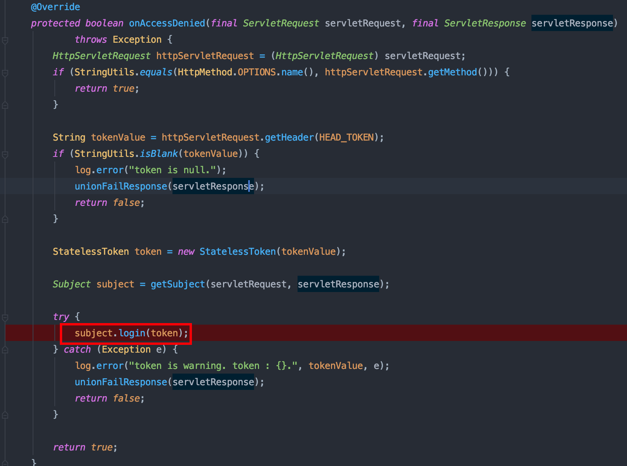Click the first unionFailResponse call
The image size is (627, 466).
(120, 186)
